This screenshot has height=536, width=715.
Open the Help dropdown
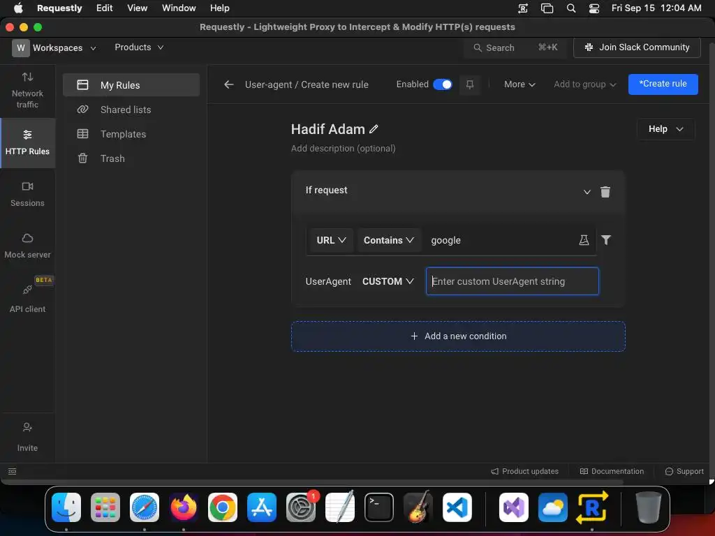click(665, 129)
